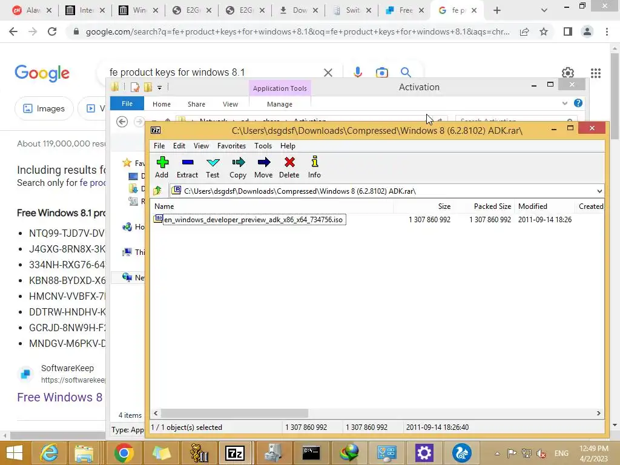
Task: Share this page from Chrome address bar
Action: (524, 31)
